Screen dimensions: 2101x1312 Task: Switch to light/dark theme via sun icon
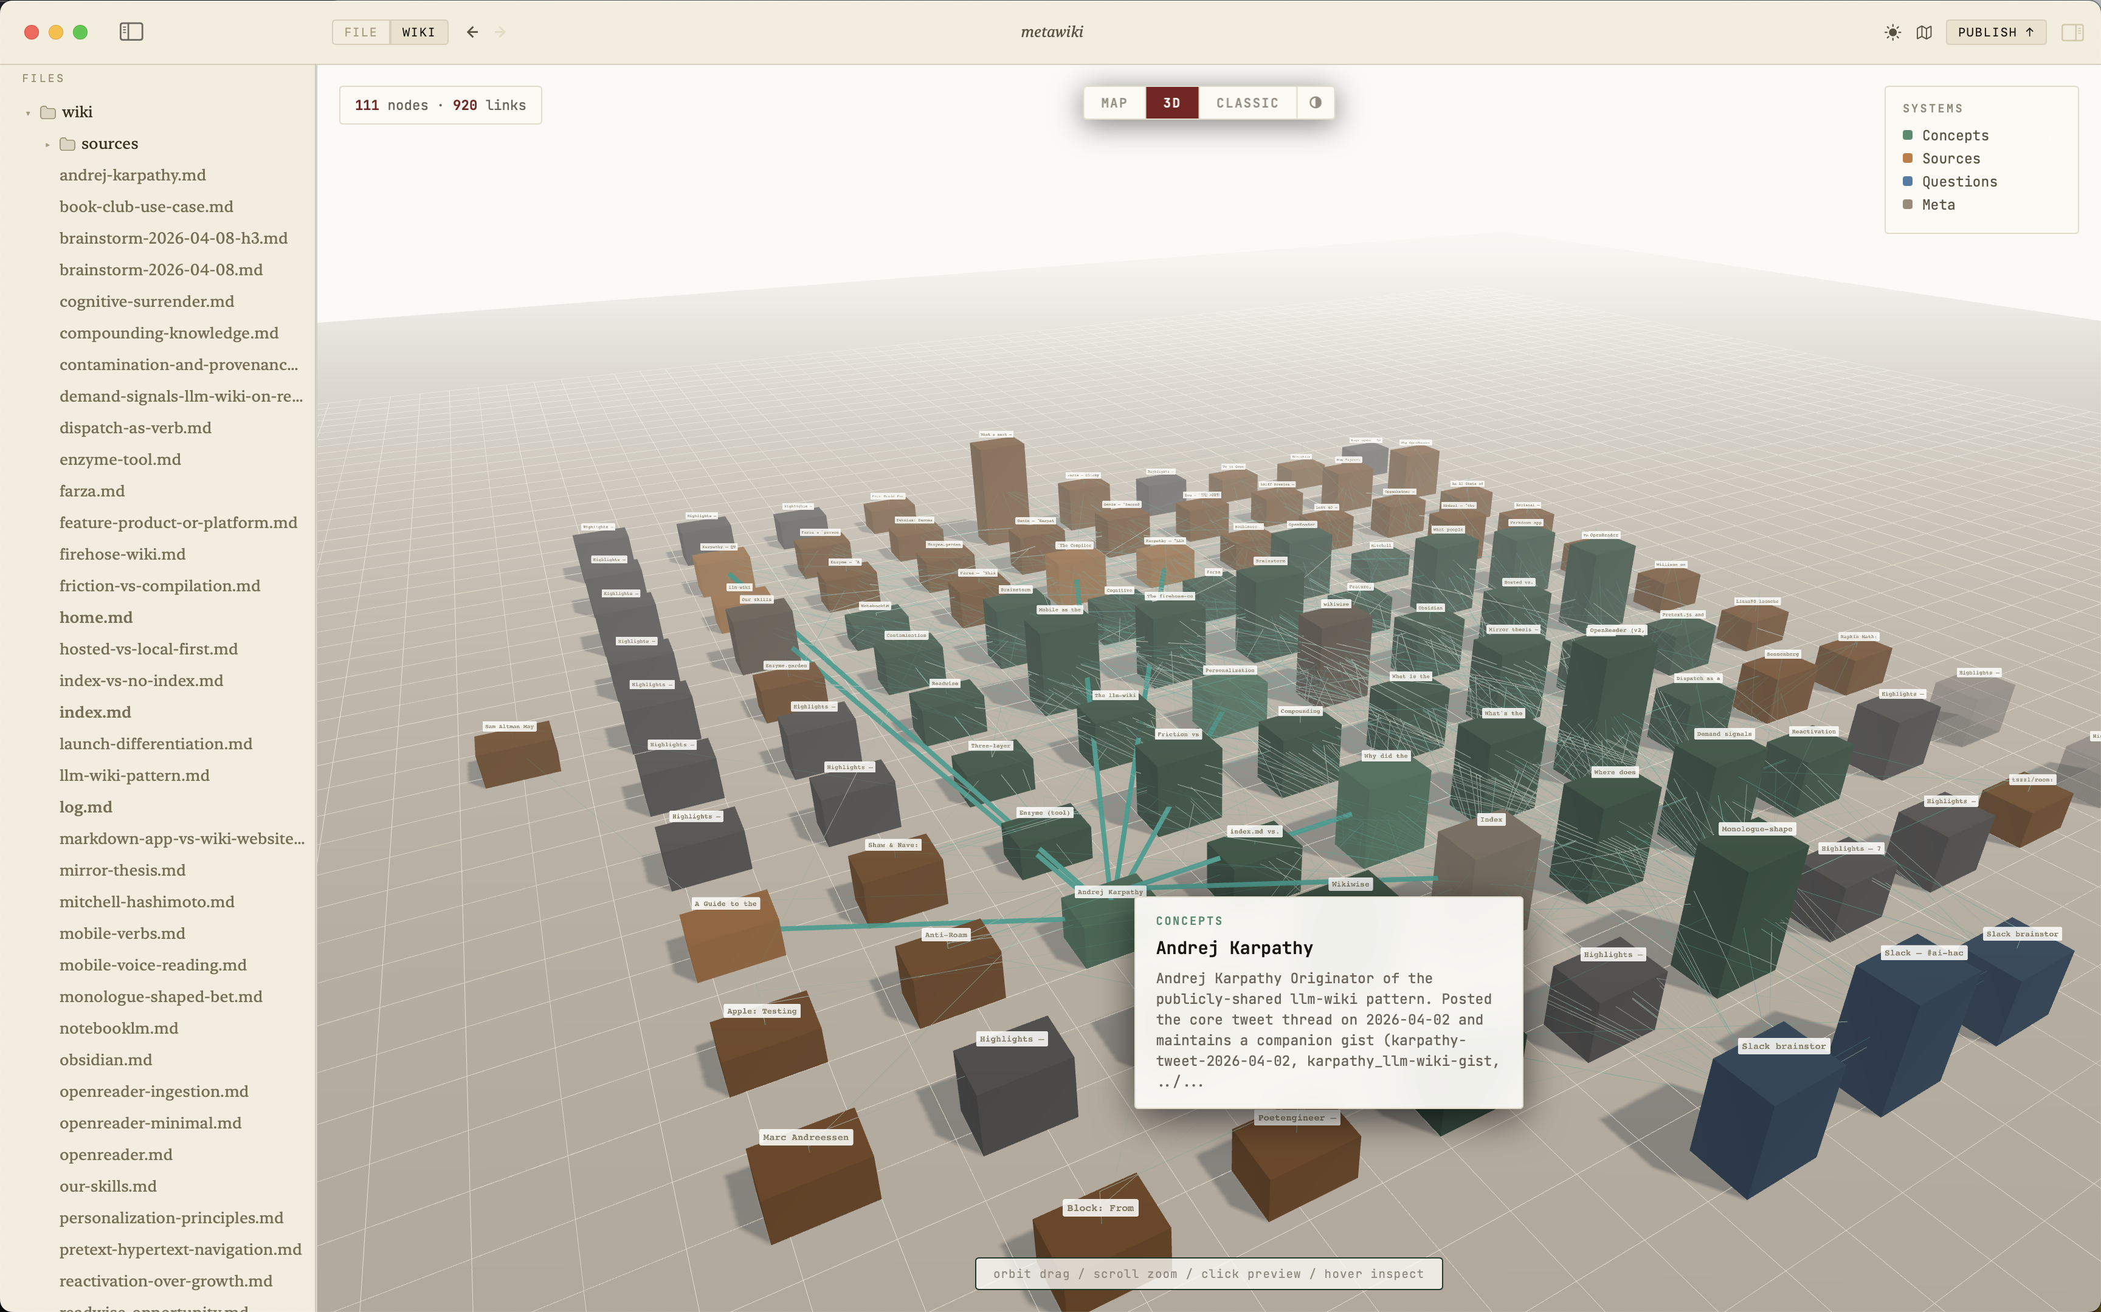tap(1892, 32)
